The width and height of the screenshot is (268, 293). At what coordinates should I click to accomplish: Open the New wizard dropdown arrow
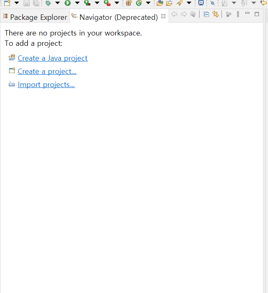coord(16,3)
